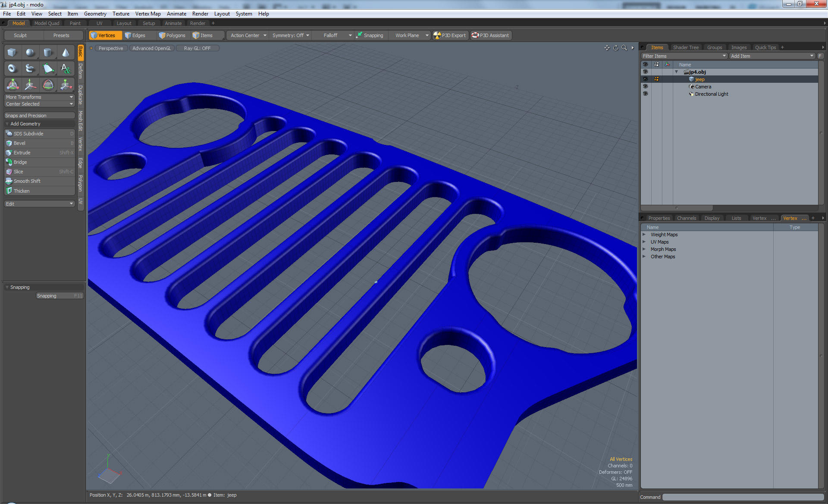
Task: Activate the Rotate transform tool
Action: tap(48, 85)
